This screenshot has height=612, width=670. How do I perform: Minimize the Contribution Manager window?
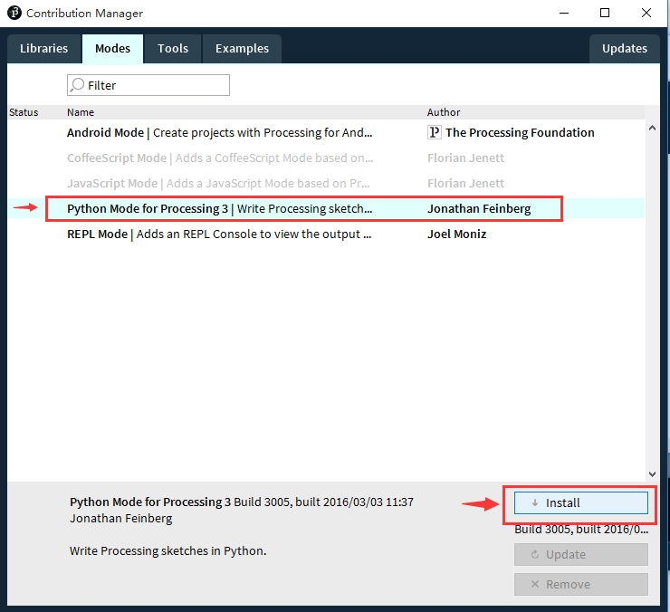coord(564,13)
